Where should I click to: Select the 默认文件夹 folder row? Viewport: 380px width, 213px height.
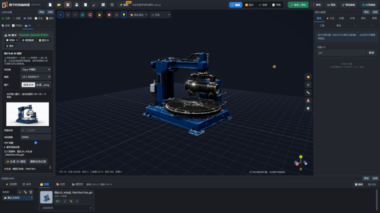tap(18, 198)
